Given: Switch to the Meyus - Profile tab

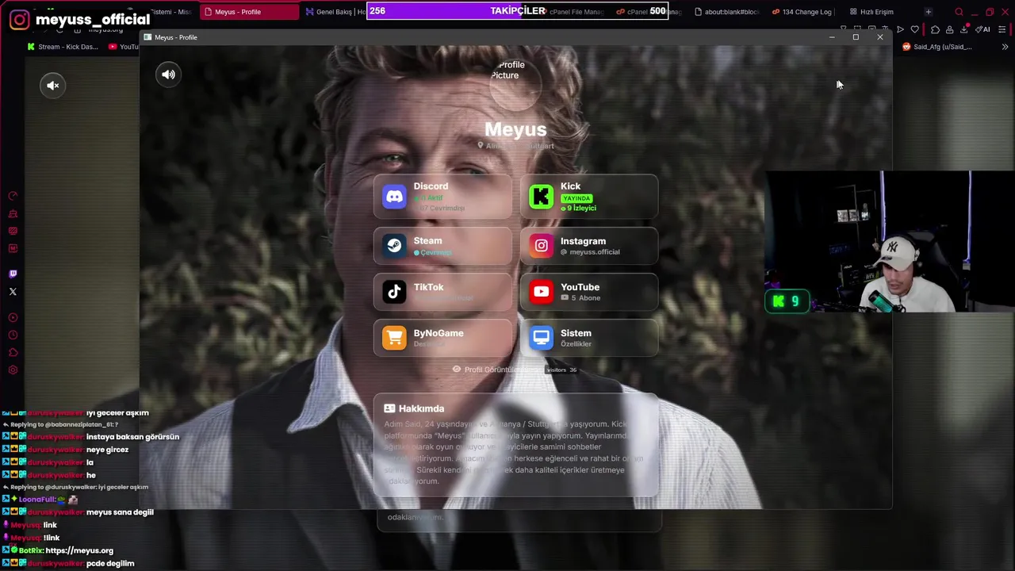Looking at the screenshot, I should 249,12.
